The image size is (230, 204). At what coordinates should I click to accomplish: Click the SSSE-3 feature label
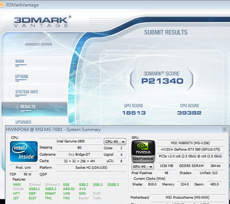click(113, 184)
